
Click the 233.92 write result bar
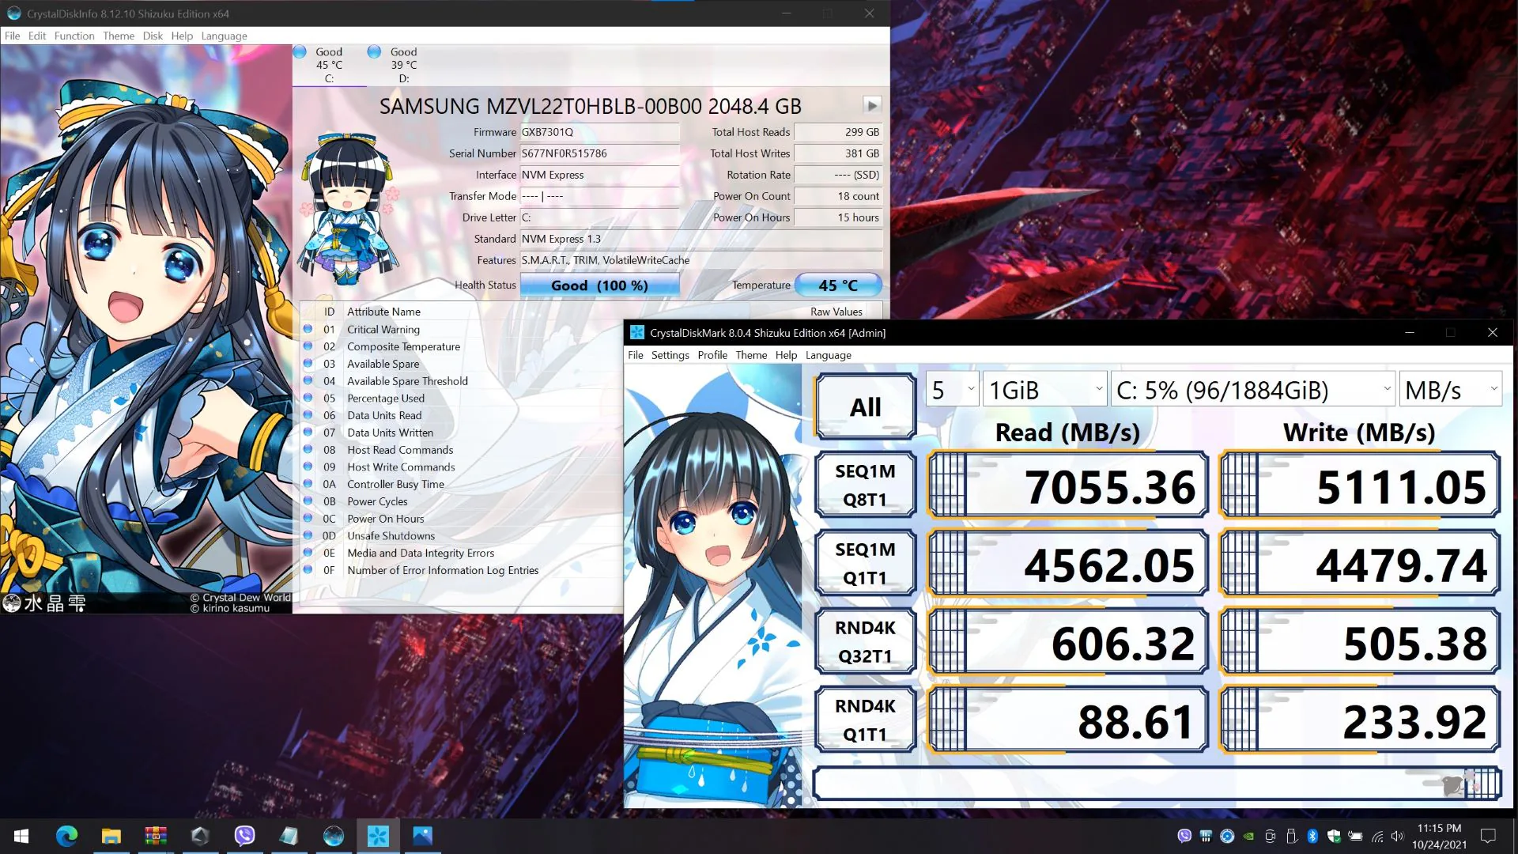click(1360, 720)
